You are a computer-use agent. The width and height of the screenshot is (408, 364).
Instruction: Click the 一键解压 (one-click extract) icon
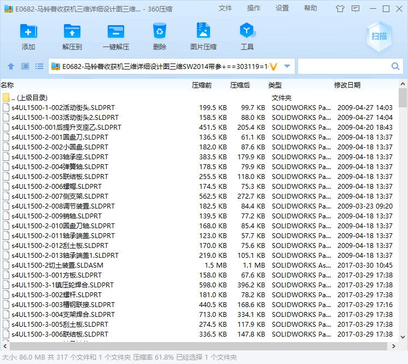point(116,32)
